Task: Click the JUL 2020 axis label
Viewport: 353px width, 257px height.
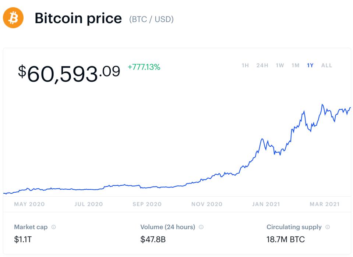Action: (x=88, y=204)
